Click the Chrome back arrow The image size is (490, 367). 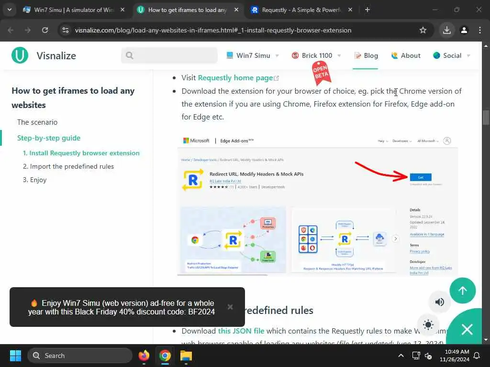(x=11, y=30)
